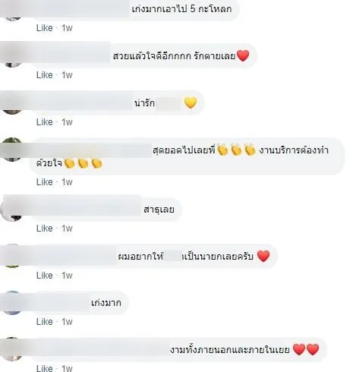Like the น่ารัก comment
Image resolution: width=353 pixels, height=372 pixels.
tap(45, 122)
